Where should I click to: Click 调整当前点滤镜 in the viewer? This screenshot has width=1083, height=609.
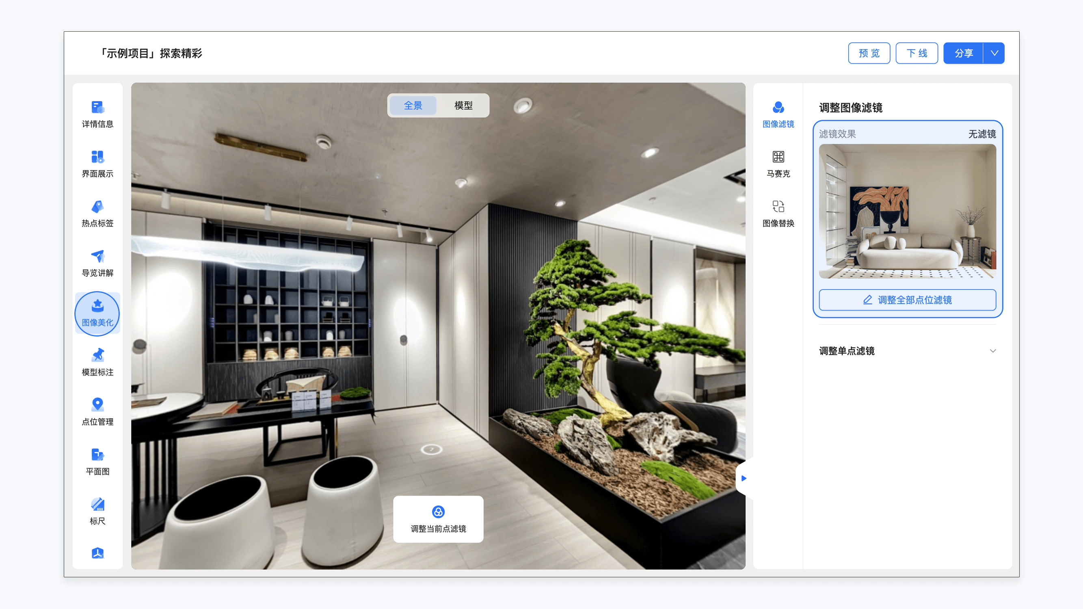pos(438,519)
